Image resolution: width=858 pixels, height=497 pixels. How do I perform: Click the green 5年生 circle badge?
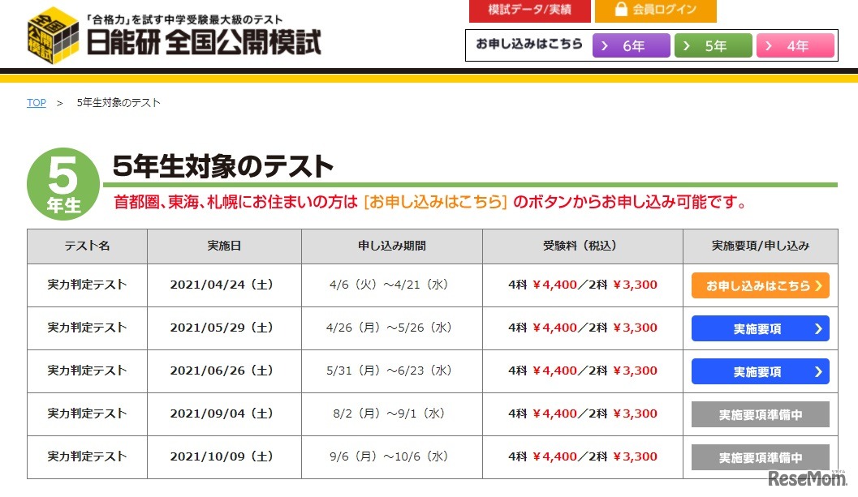(x=63, y=182)
